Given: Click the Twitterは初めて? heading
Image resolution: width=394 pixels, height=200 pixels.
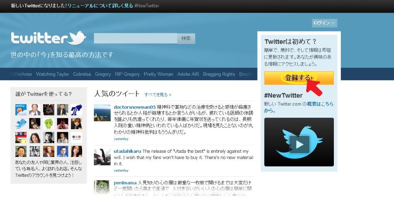Looking at the screenshot, I should [x=291, y=41].
